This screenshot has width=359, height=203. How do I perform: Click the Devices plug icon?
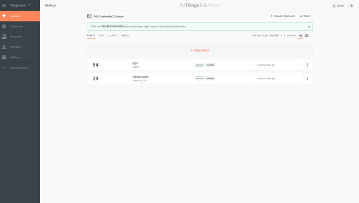pyautogui.click(x=4, y=16)
